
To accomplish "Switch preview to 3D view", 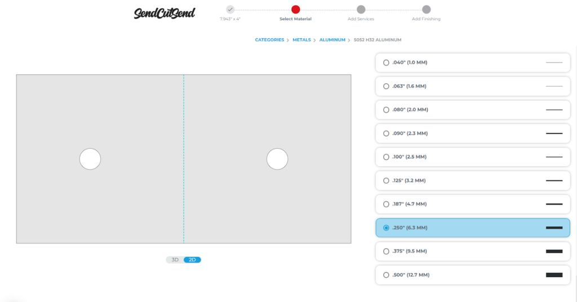I will [175, 260].
